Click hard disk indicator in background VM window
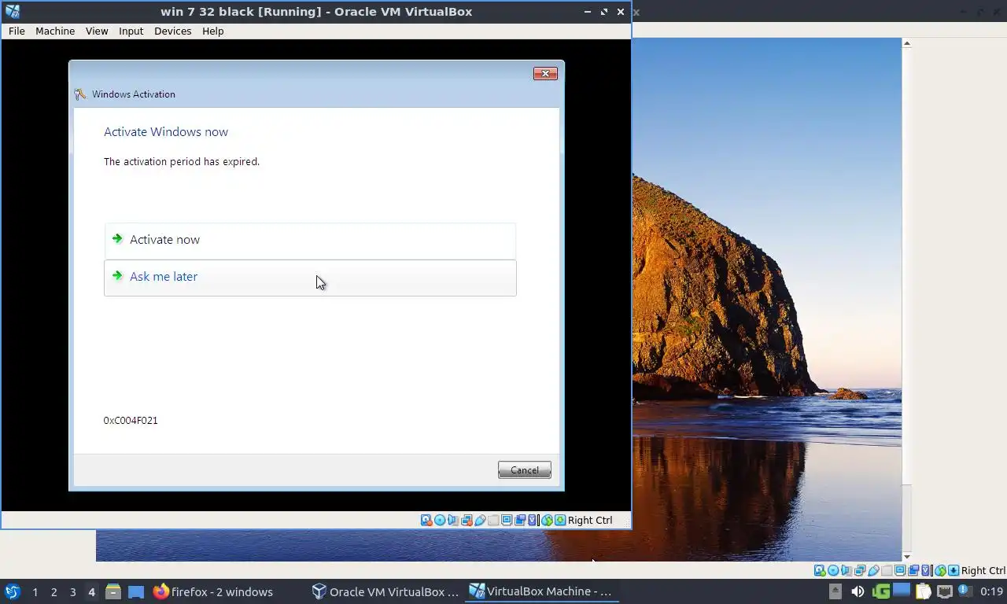Image resolution: width=1007 pixels, height=604 pixels. (x=820, y=570)
